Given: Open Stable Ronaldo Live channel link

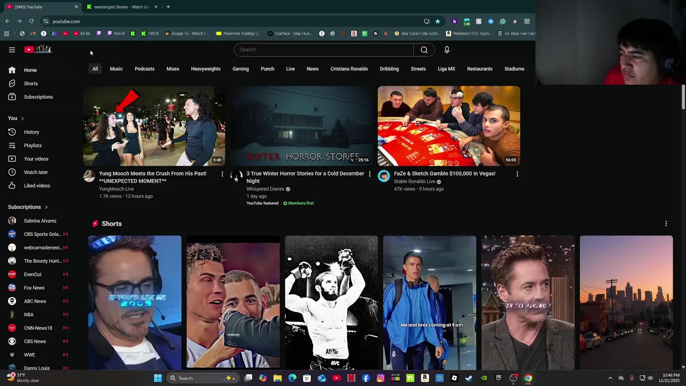Looking at the screenshot, I should pos(414,182).
